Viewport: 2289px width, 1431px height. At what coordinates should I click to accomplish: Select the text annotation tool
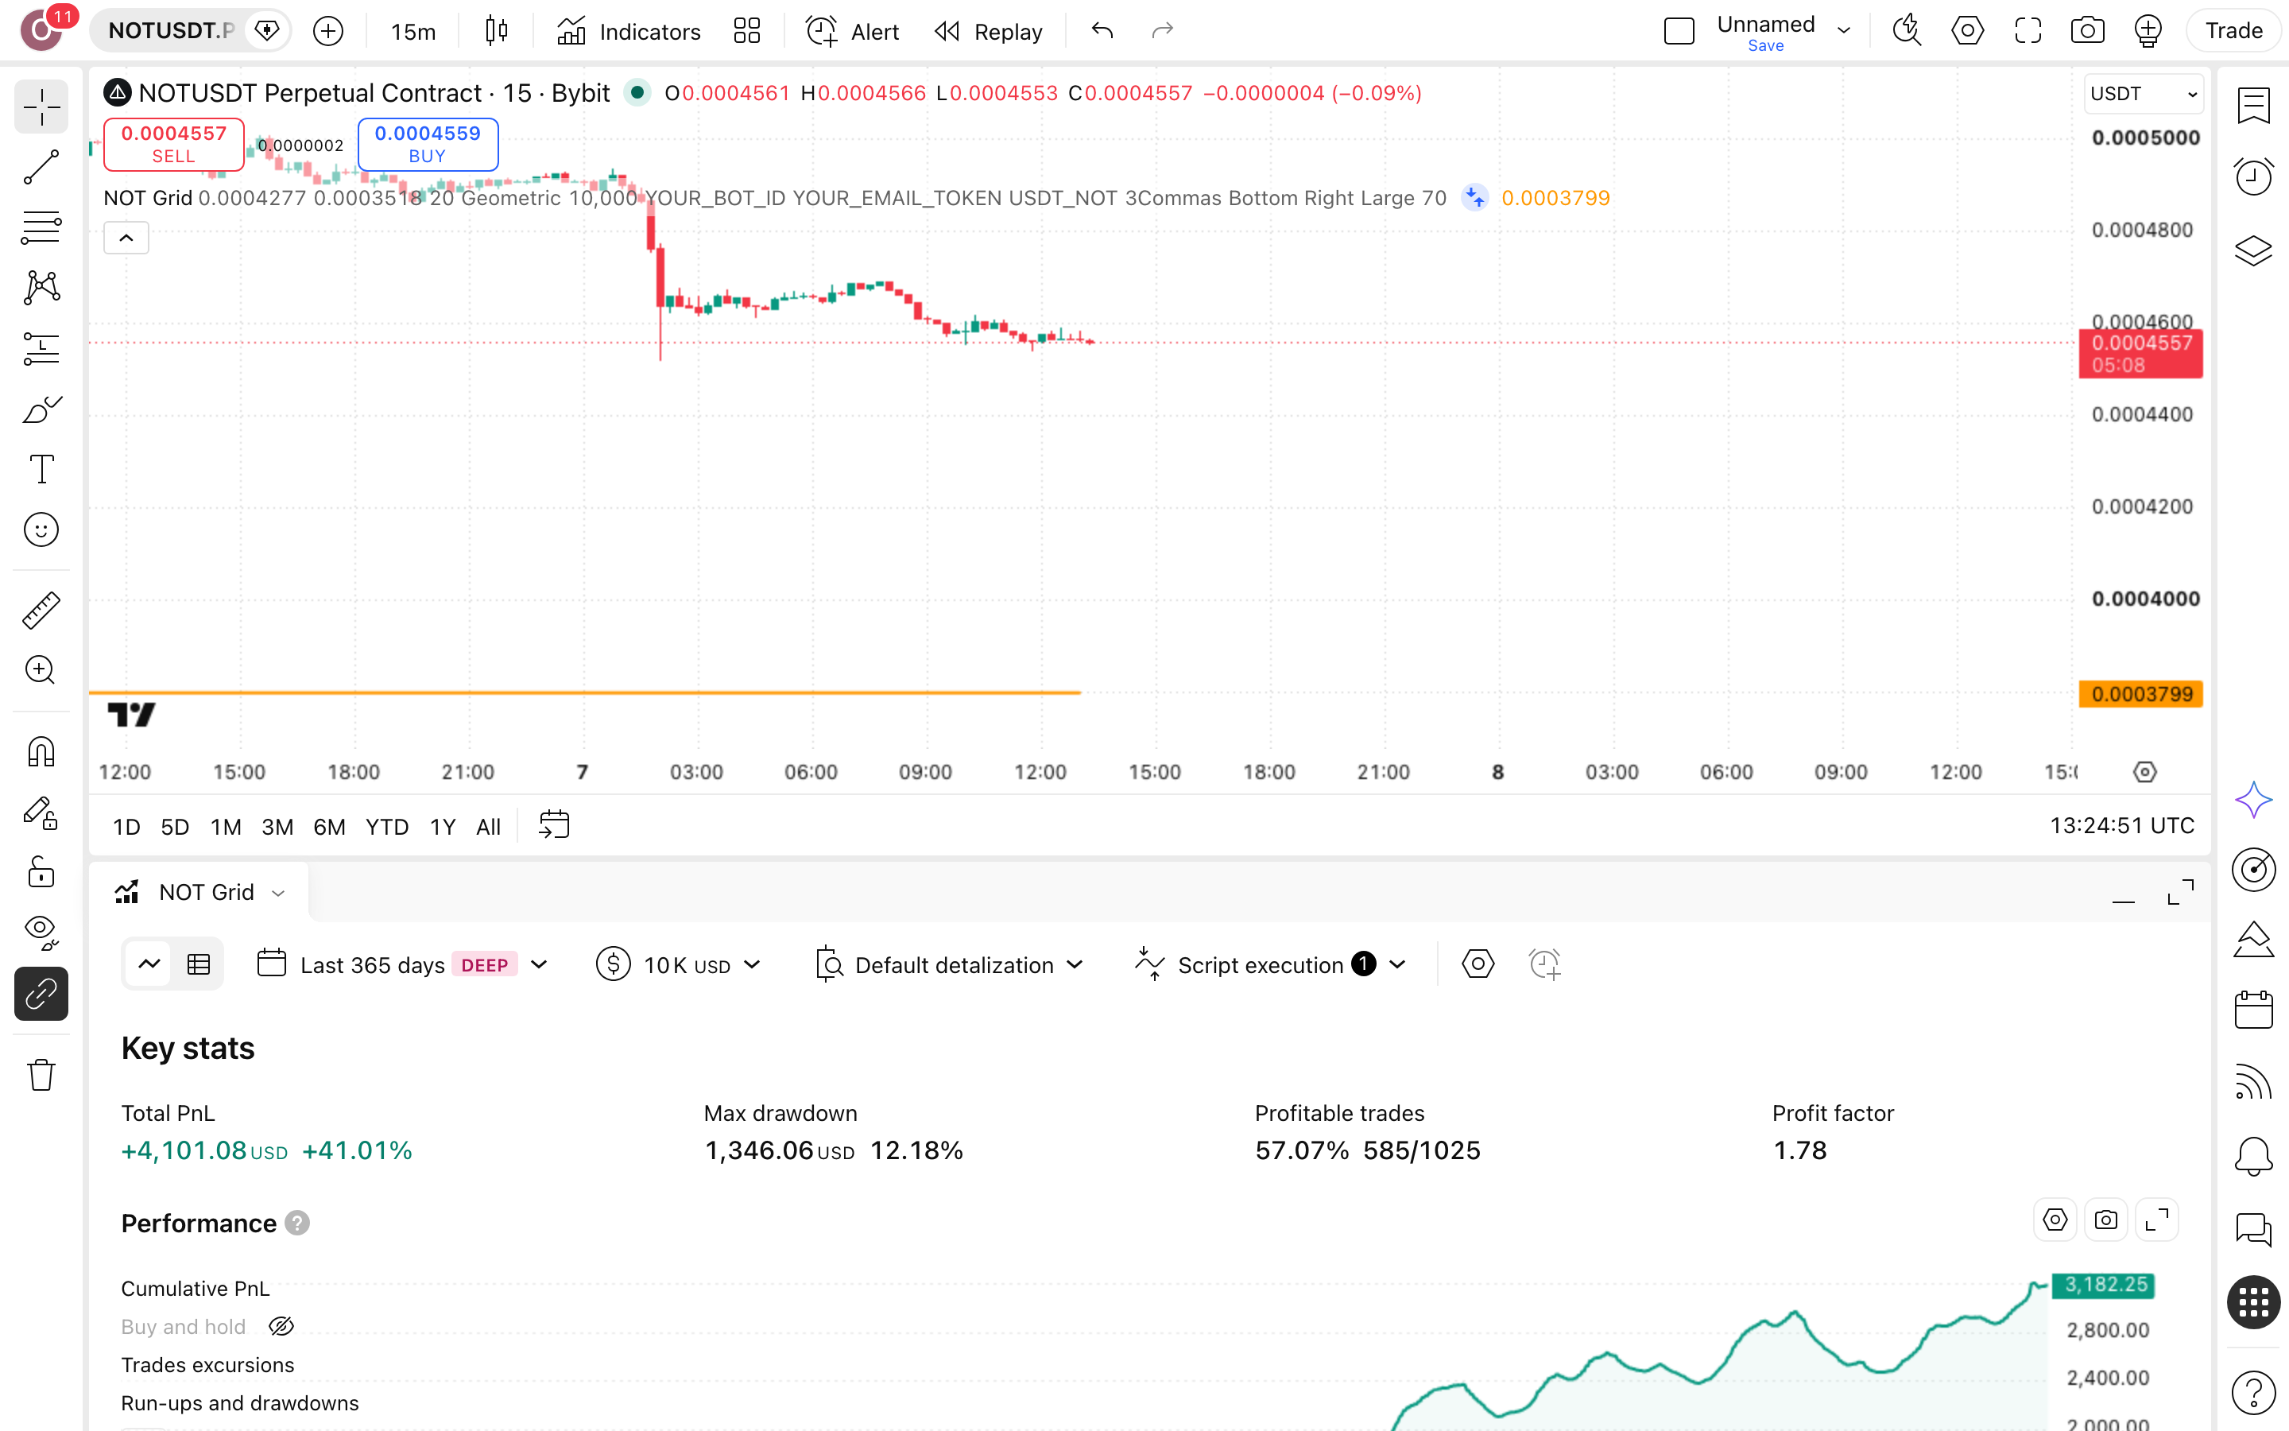[x=41, y=469]
